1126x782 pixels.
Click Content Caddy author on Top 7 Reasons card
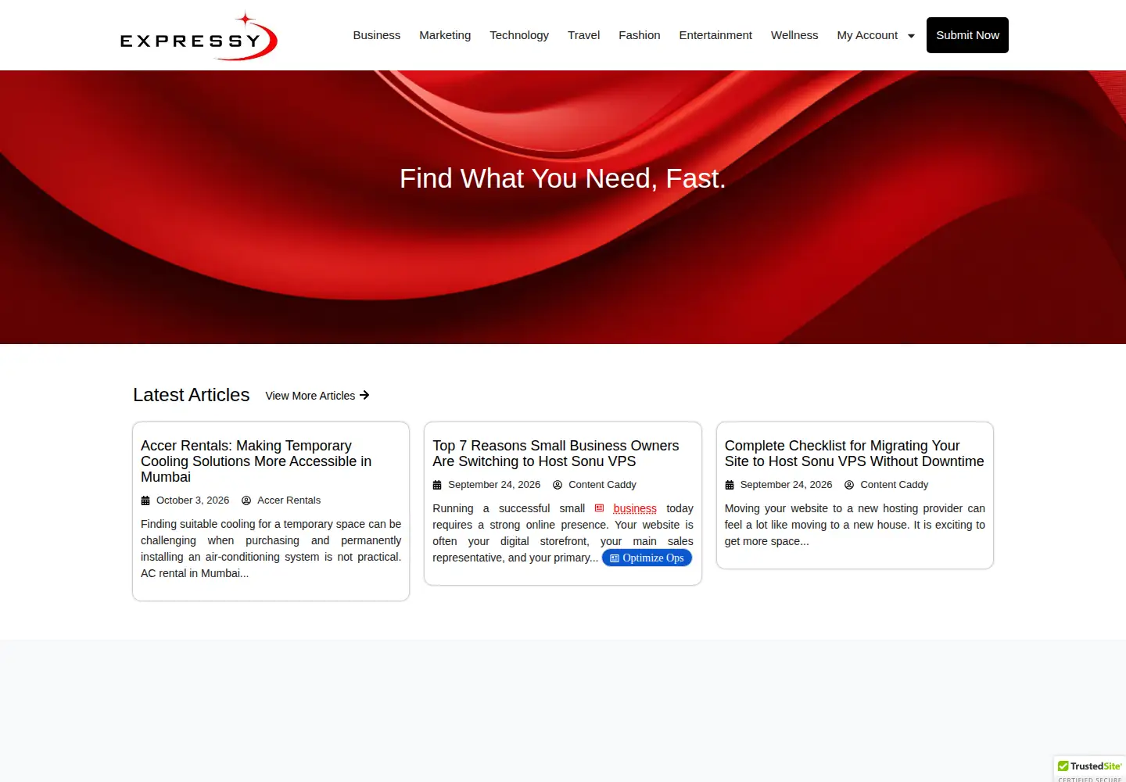602,485
